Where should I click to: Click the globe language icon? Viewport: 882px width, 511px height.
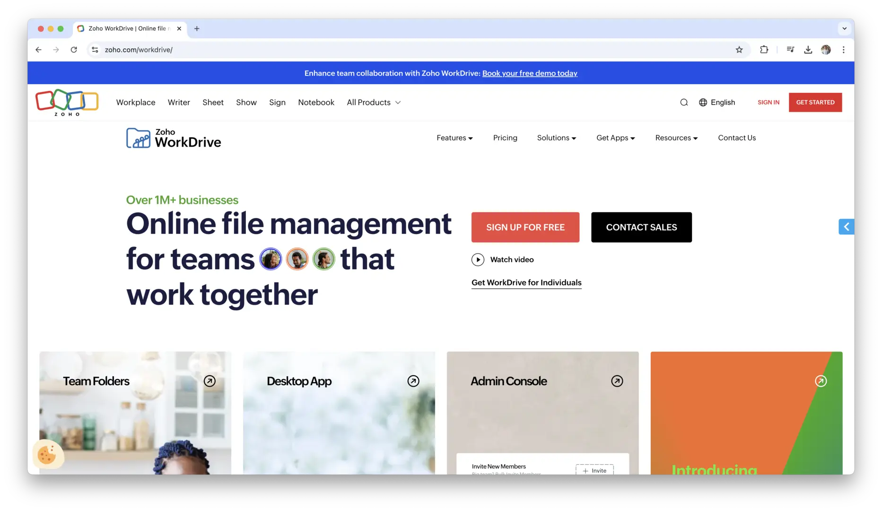(703, 102)
